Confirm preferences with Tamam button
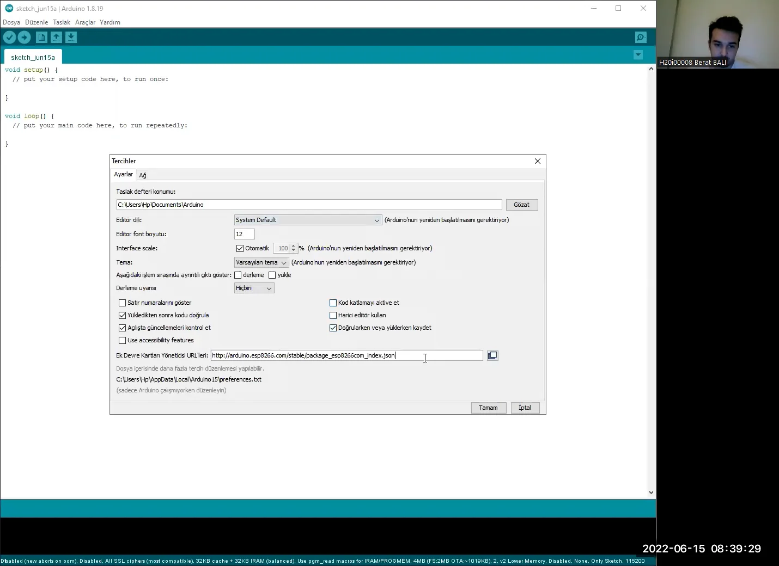This screenshot has width=779, height=566. tap(488, 408)
